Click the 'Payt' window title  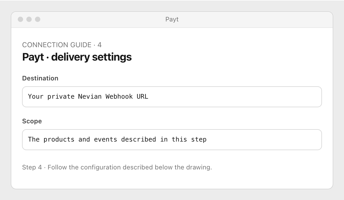pyautogui.click(x=172, y=19)
